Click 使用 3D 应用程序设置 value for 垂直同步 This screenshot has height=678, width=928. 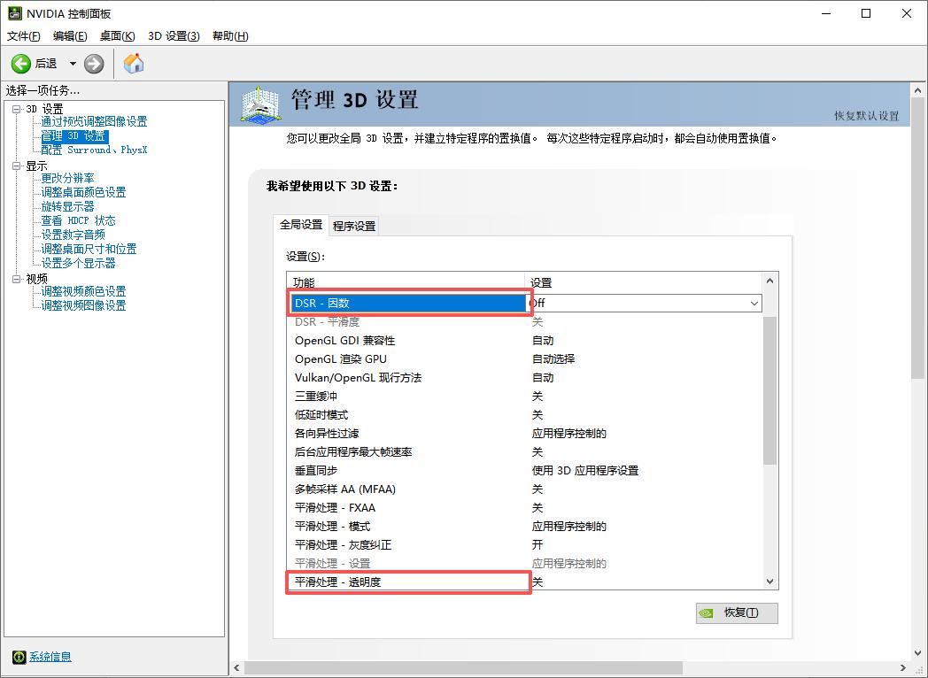tap(585, 471)
